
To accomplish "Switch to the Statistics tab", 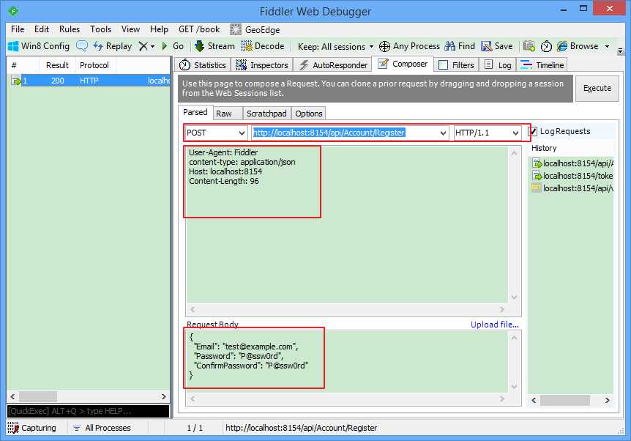I will 203,65.
